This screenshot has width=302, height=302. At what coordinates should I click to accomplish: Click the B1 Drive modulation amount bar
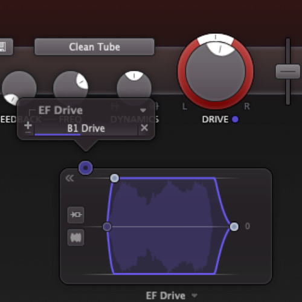click(86, 129)
